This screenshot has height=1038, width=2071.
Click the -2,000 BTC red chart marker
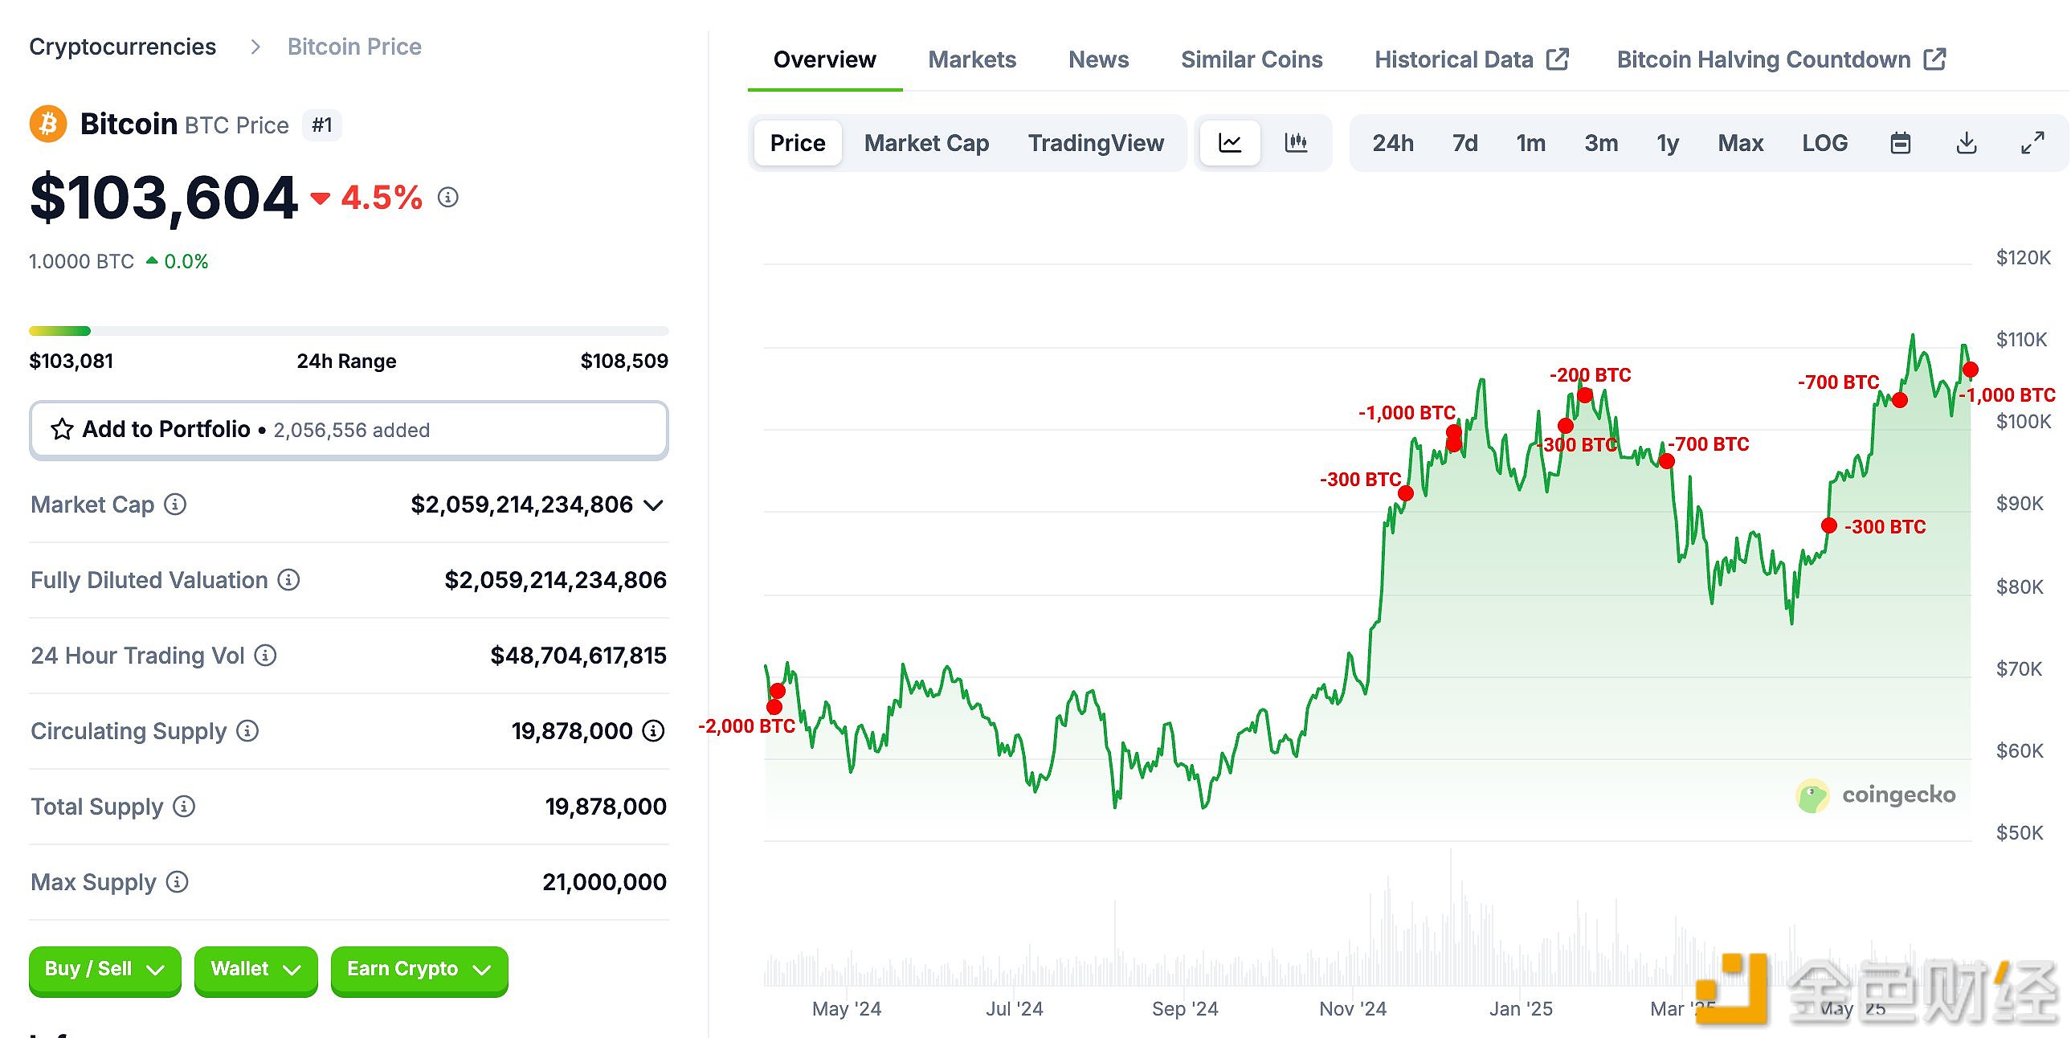(x=774, y=707)
